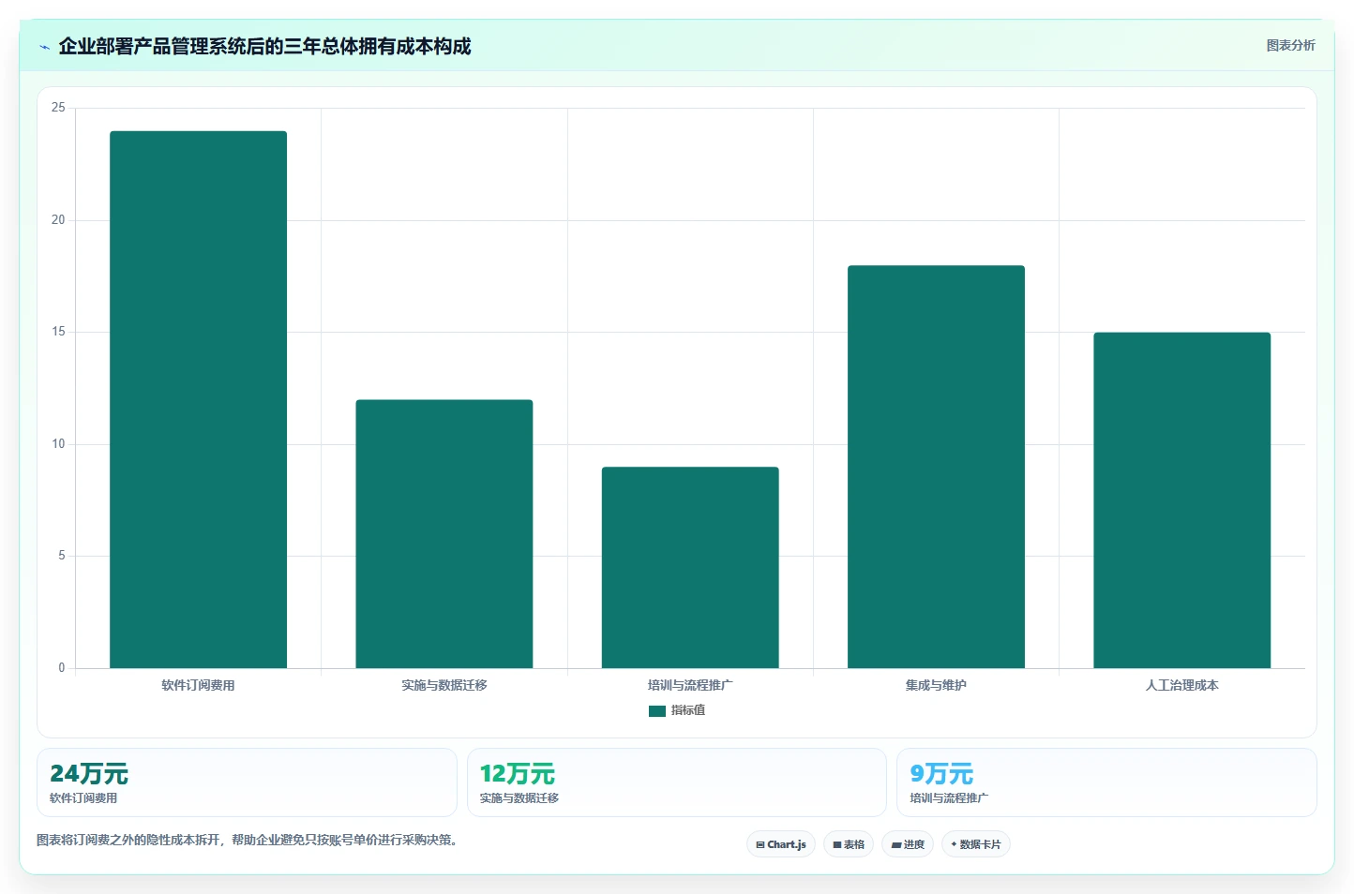Click the chart icon beside the title
This screenshot has height=894, width=1354.
[x=44, y=47]
